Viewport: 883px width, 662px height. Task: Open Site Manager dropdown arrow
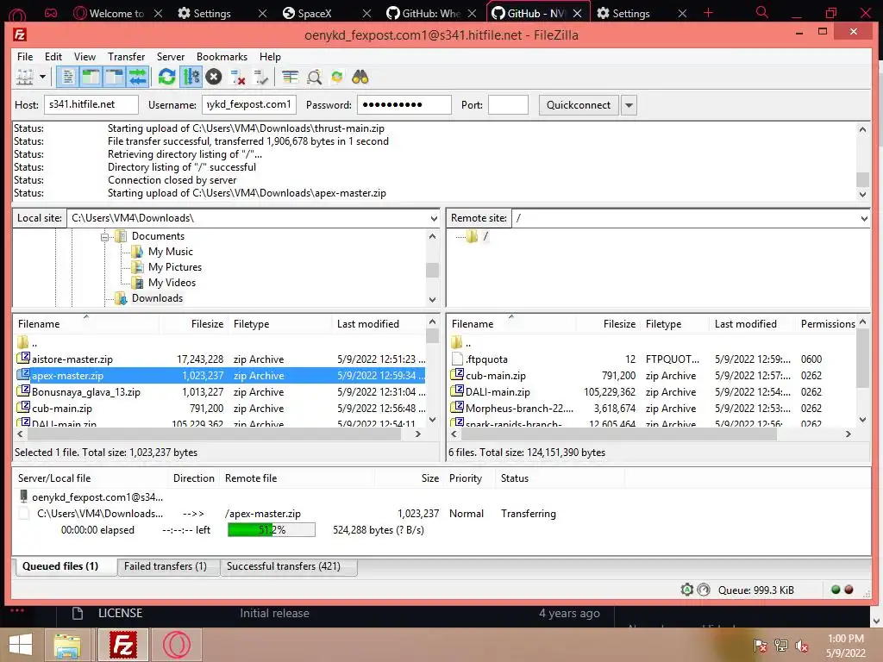point(42,77)
